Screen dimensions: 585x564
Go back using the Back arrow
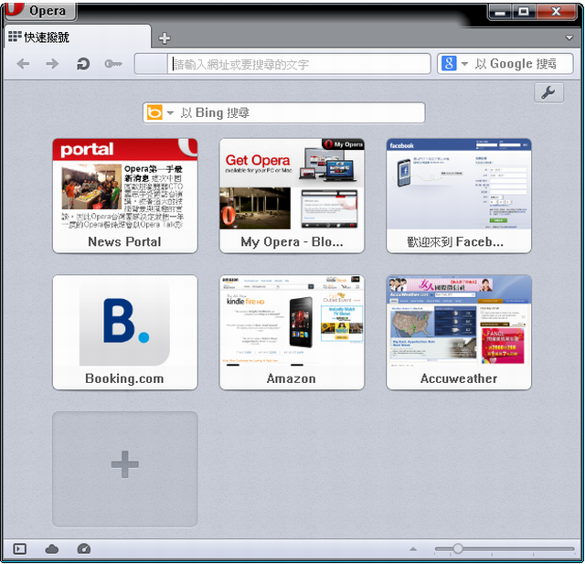pos(24,64)
